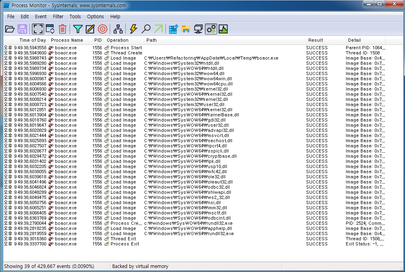Show the Process Tree icon

tap(118, 29)
